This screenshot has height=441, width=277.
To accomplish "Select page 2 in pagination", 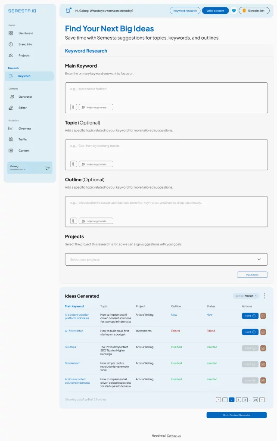I will (x=232, y=400).
